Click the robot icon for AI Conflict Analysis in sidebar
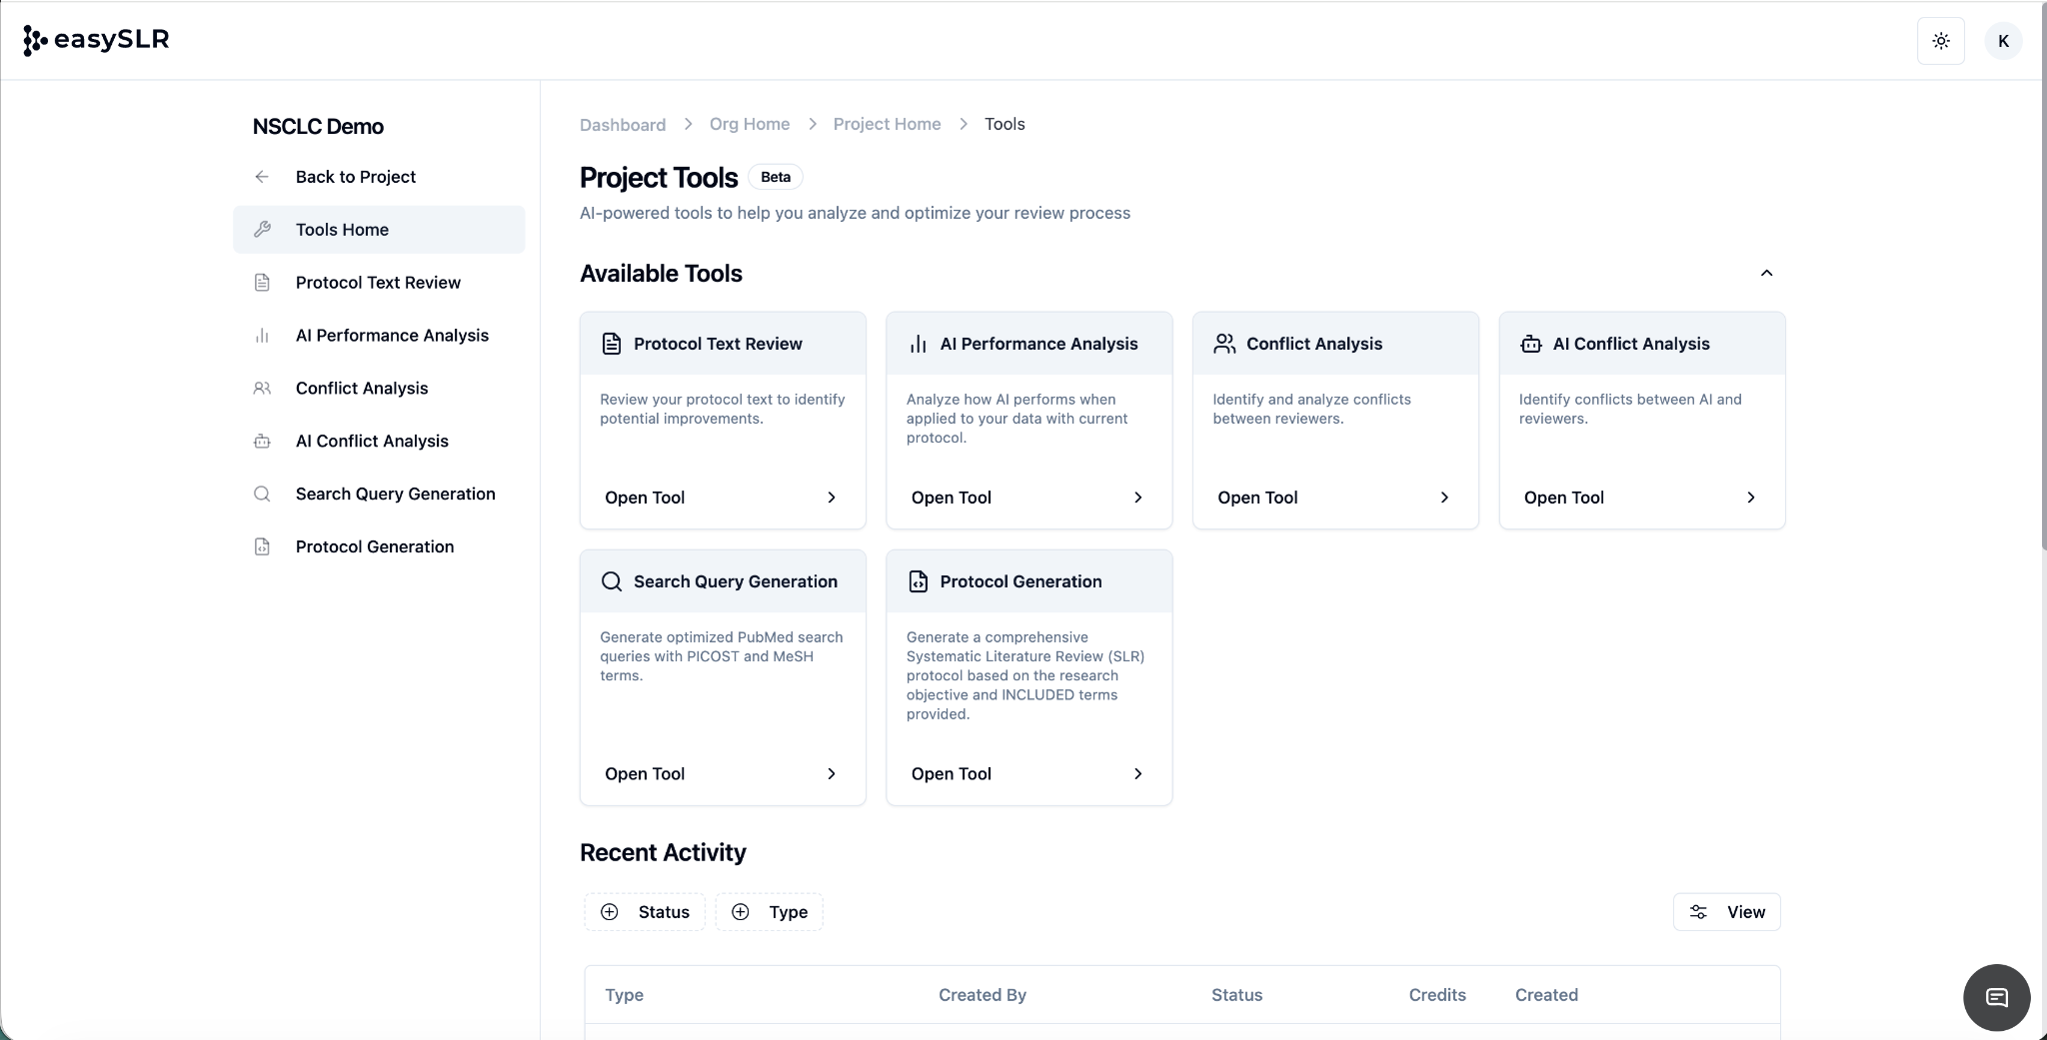2047x1040 pixels. (262, 442)
